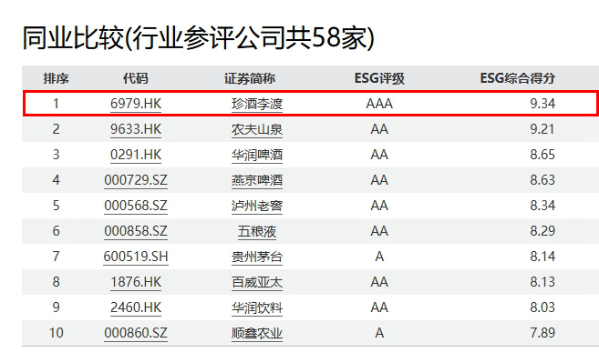Image resolution: width=599 pixels, height=363 pixels.
Task: Open the 贵州茅台 security link
Action: coord(257,257)
